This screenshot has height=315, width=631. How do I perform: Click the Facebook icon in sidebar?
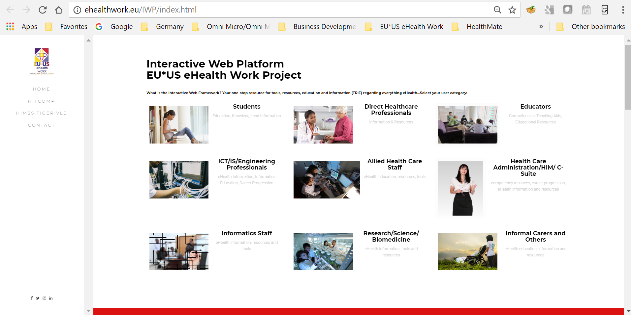point(32,298)
